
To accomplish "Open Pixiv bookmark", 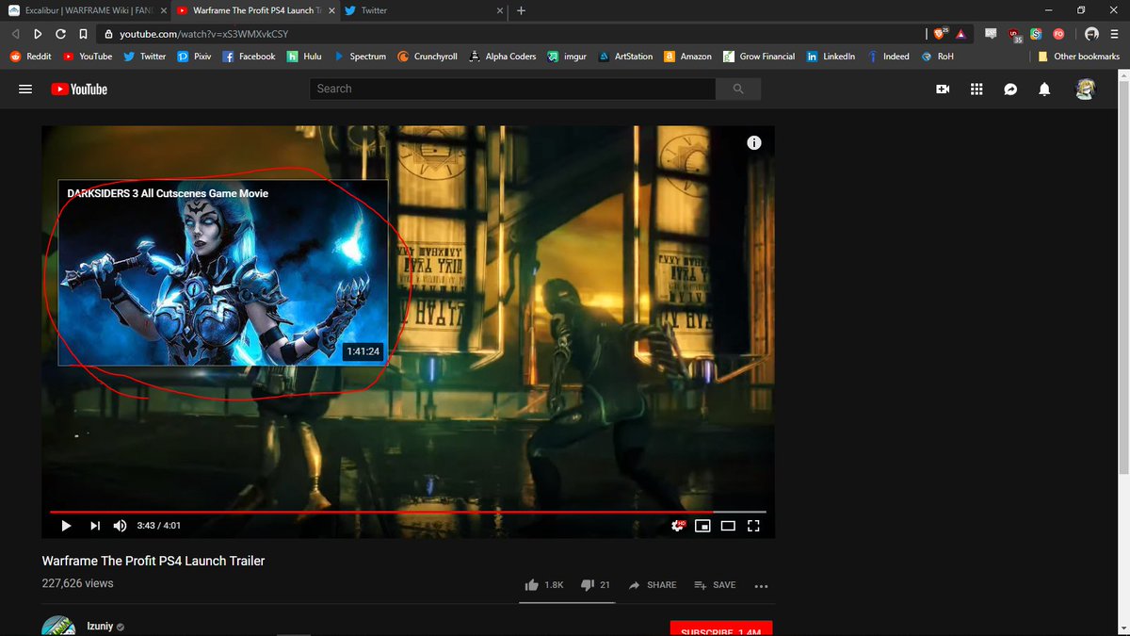I will pyautogui.click(x=195, y=57).
